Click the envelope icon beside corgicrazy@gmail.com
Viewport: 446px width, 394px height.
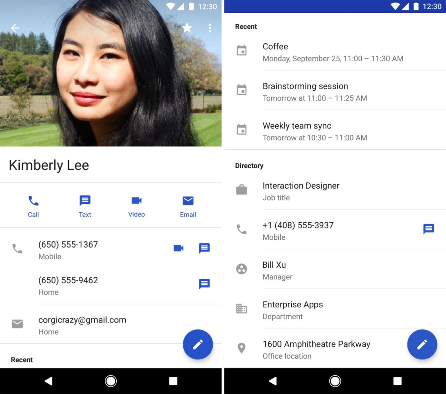point(17,324)
